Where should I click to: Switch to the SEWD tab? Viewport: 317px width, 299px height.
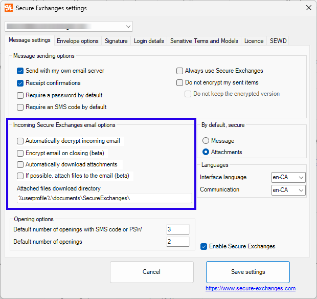click(x=278, y=41)
